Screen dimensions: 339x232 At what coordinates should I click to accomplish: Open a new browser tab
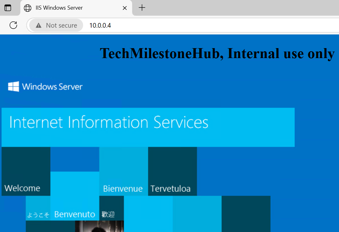(142, 8)
